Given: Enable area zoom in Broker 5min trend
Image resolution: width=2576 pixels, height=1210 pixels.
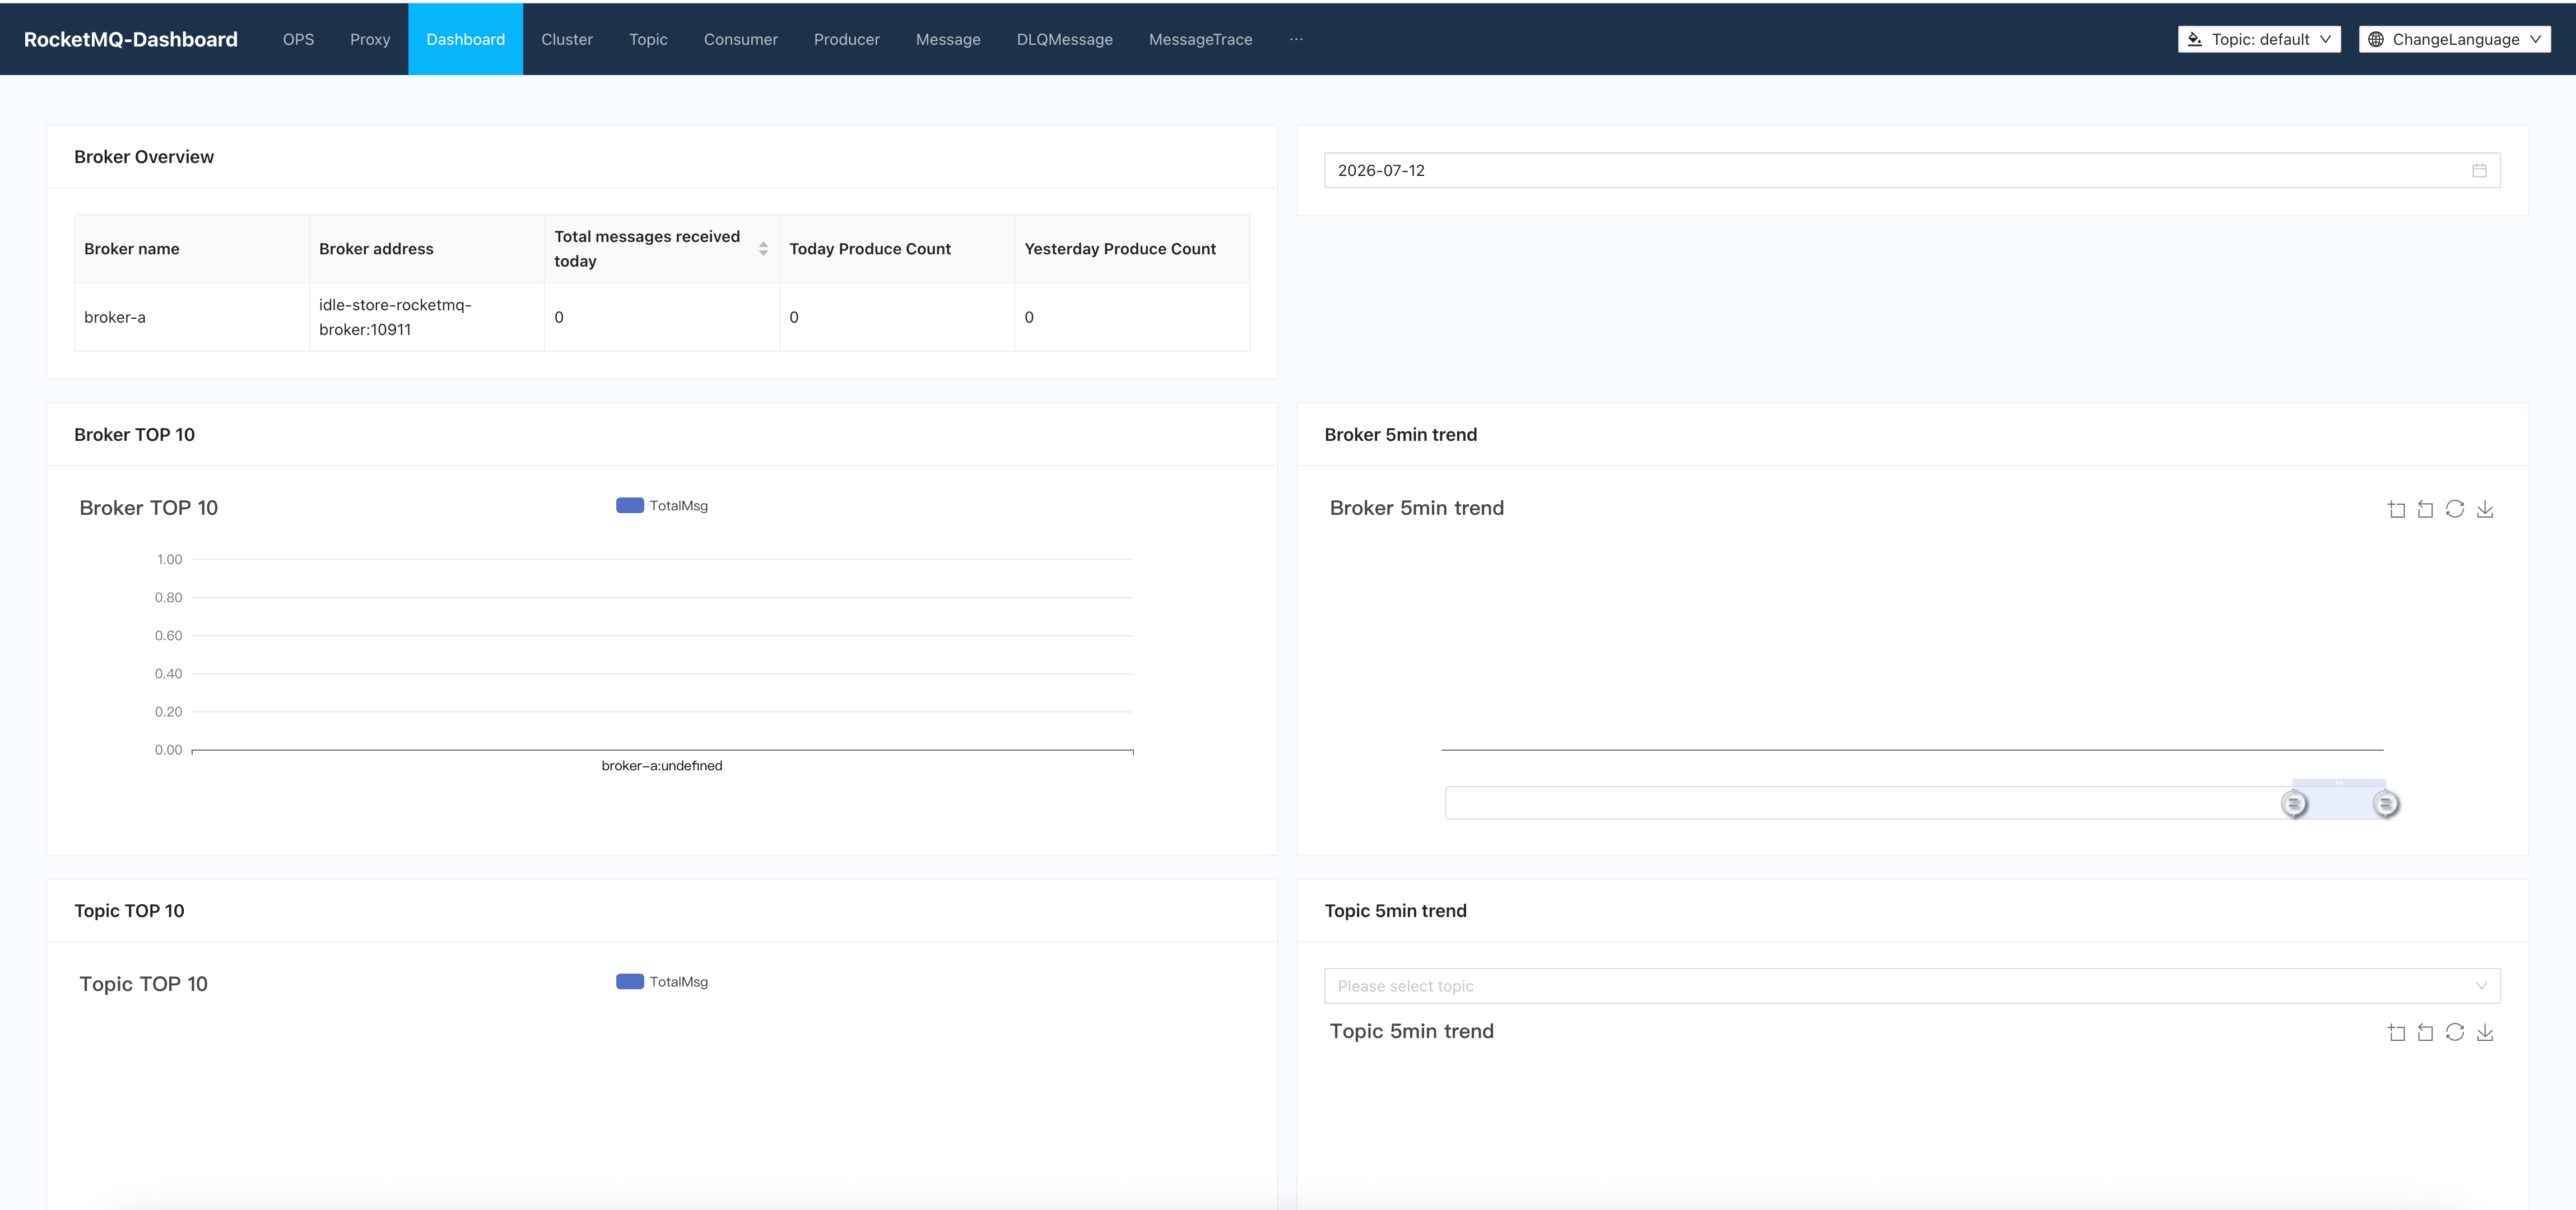Looking at the screenshot, I should [x=2396, y=509].
